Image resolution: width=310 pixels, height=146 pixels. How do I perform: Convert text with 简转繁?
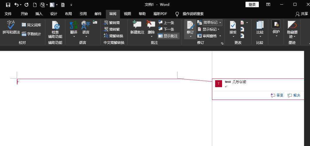(x=112, y=29)
